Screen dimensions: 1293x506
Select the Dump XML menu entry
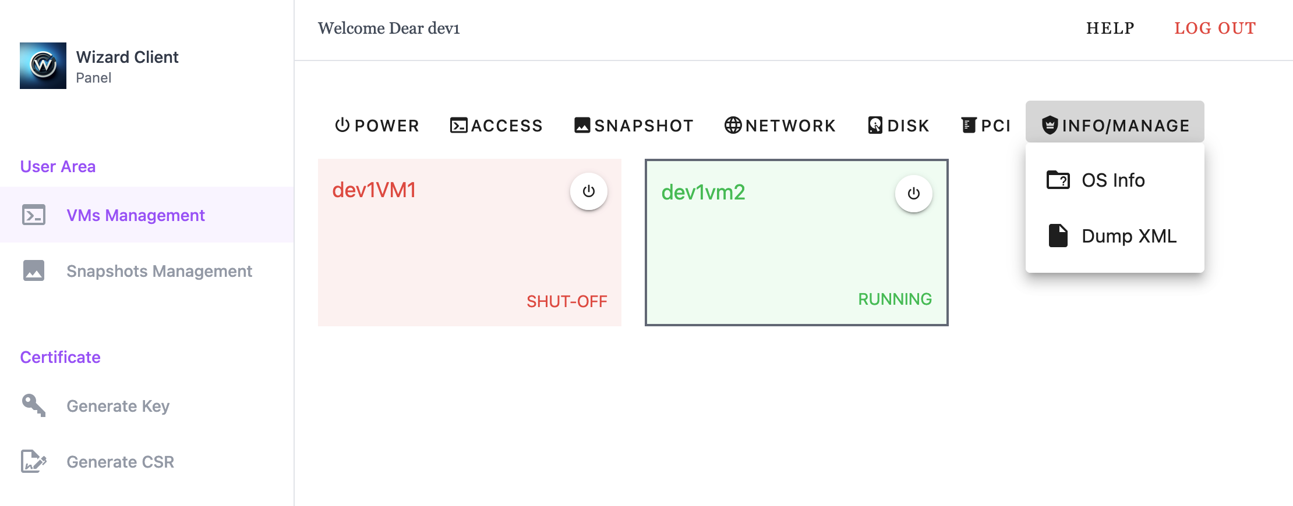[1128, 236]
